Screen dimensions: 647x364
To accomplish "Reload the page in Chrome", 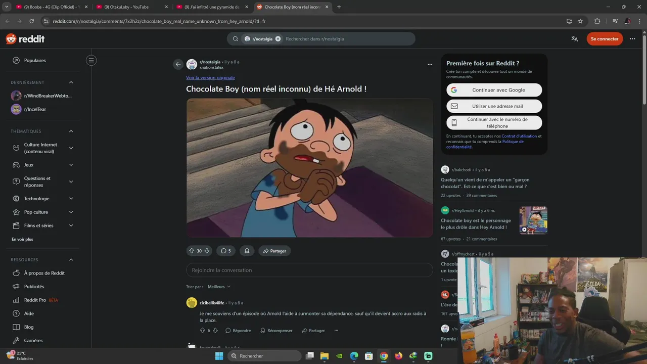I will click(x=31, y=21).
